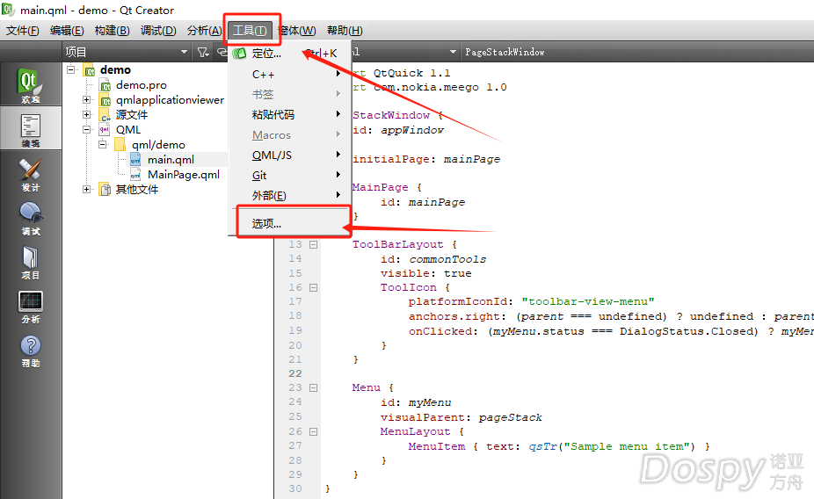Click the MainPage.qml file icon

[135, 175]
